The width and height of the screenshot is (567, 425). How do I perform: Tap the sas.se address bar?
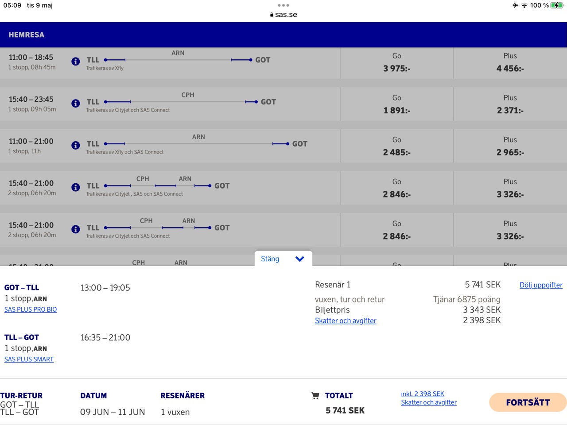click(283, 15)
